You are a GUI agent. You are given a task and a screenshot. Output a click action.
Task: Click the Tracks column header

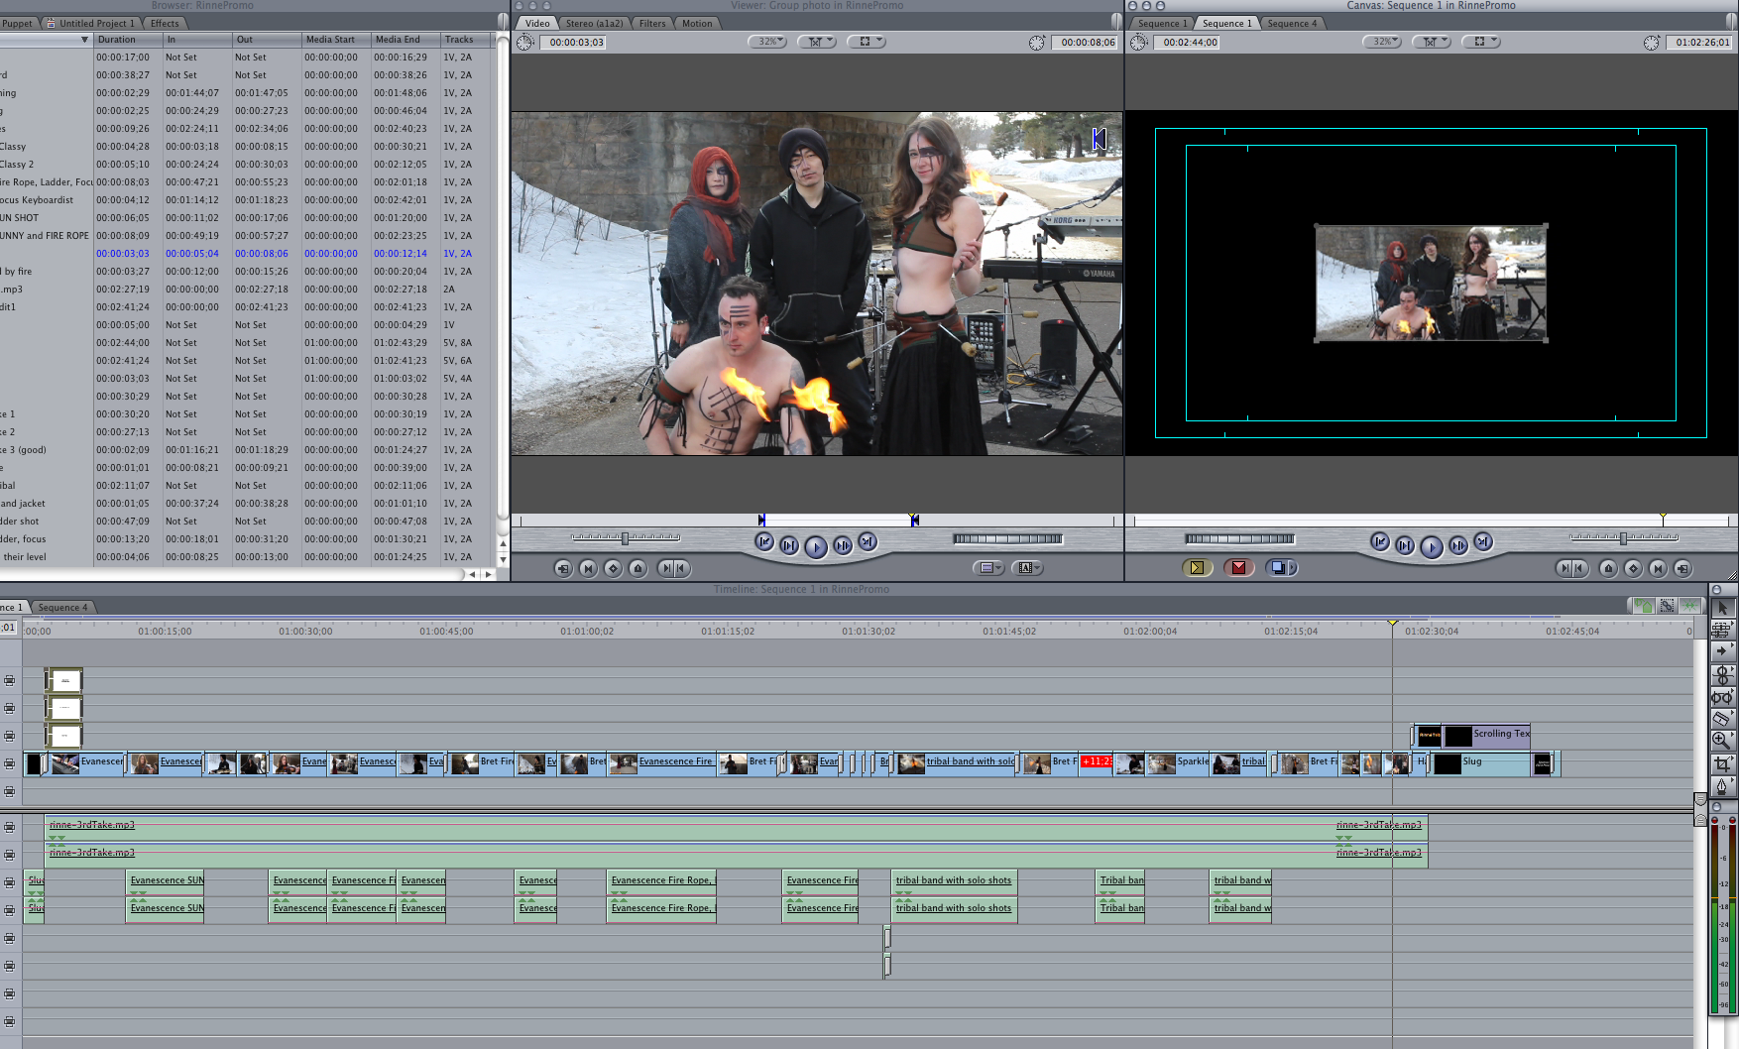pyautogui.click(x=465, y=40)
